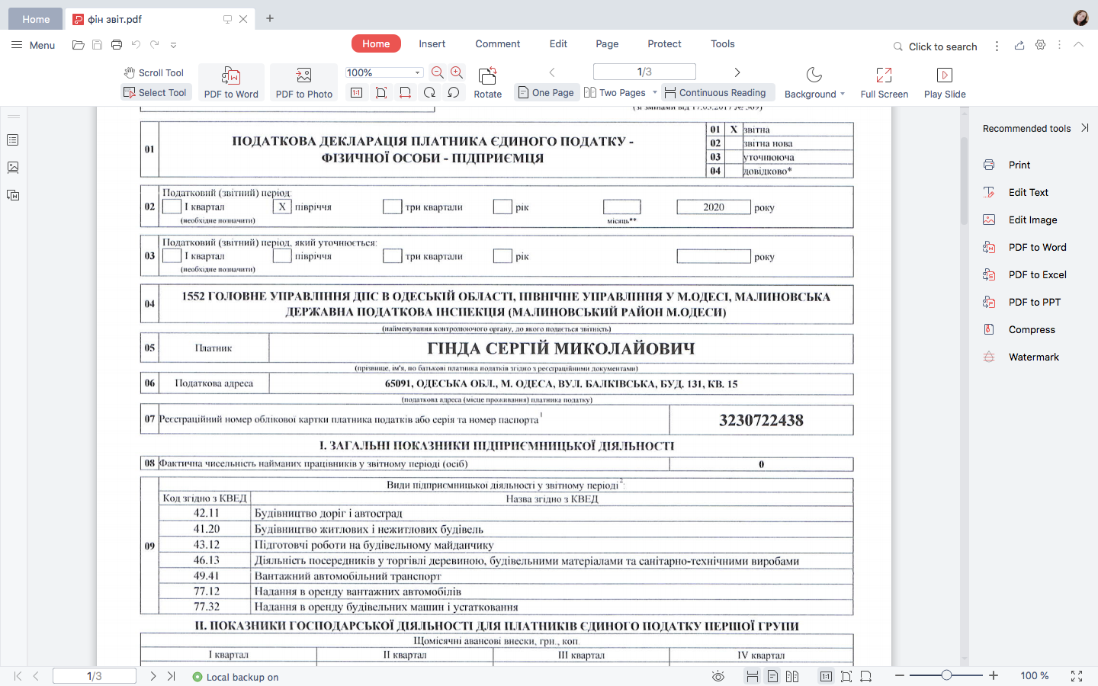Click Edit Text in recommended tools
The width and height of the screenshot is (1098, 686).
point(1028,192)
